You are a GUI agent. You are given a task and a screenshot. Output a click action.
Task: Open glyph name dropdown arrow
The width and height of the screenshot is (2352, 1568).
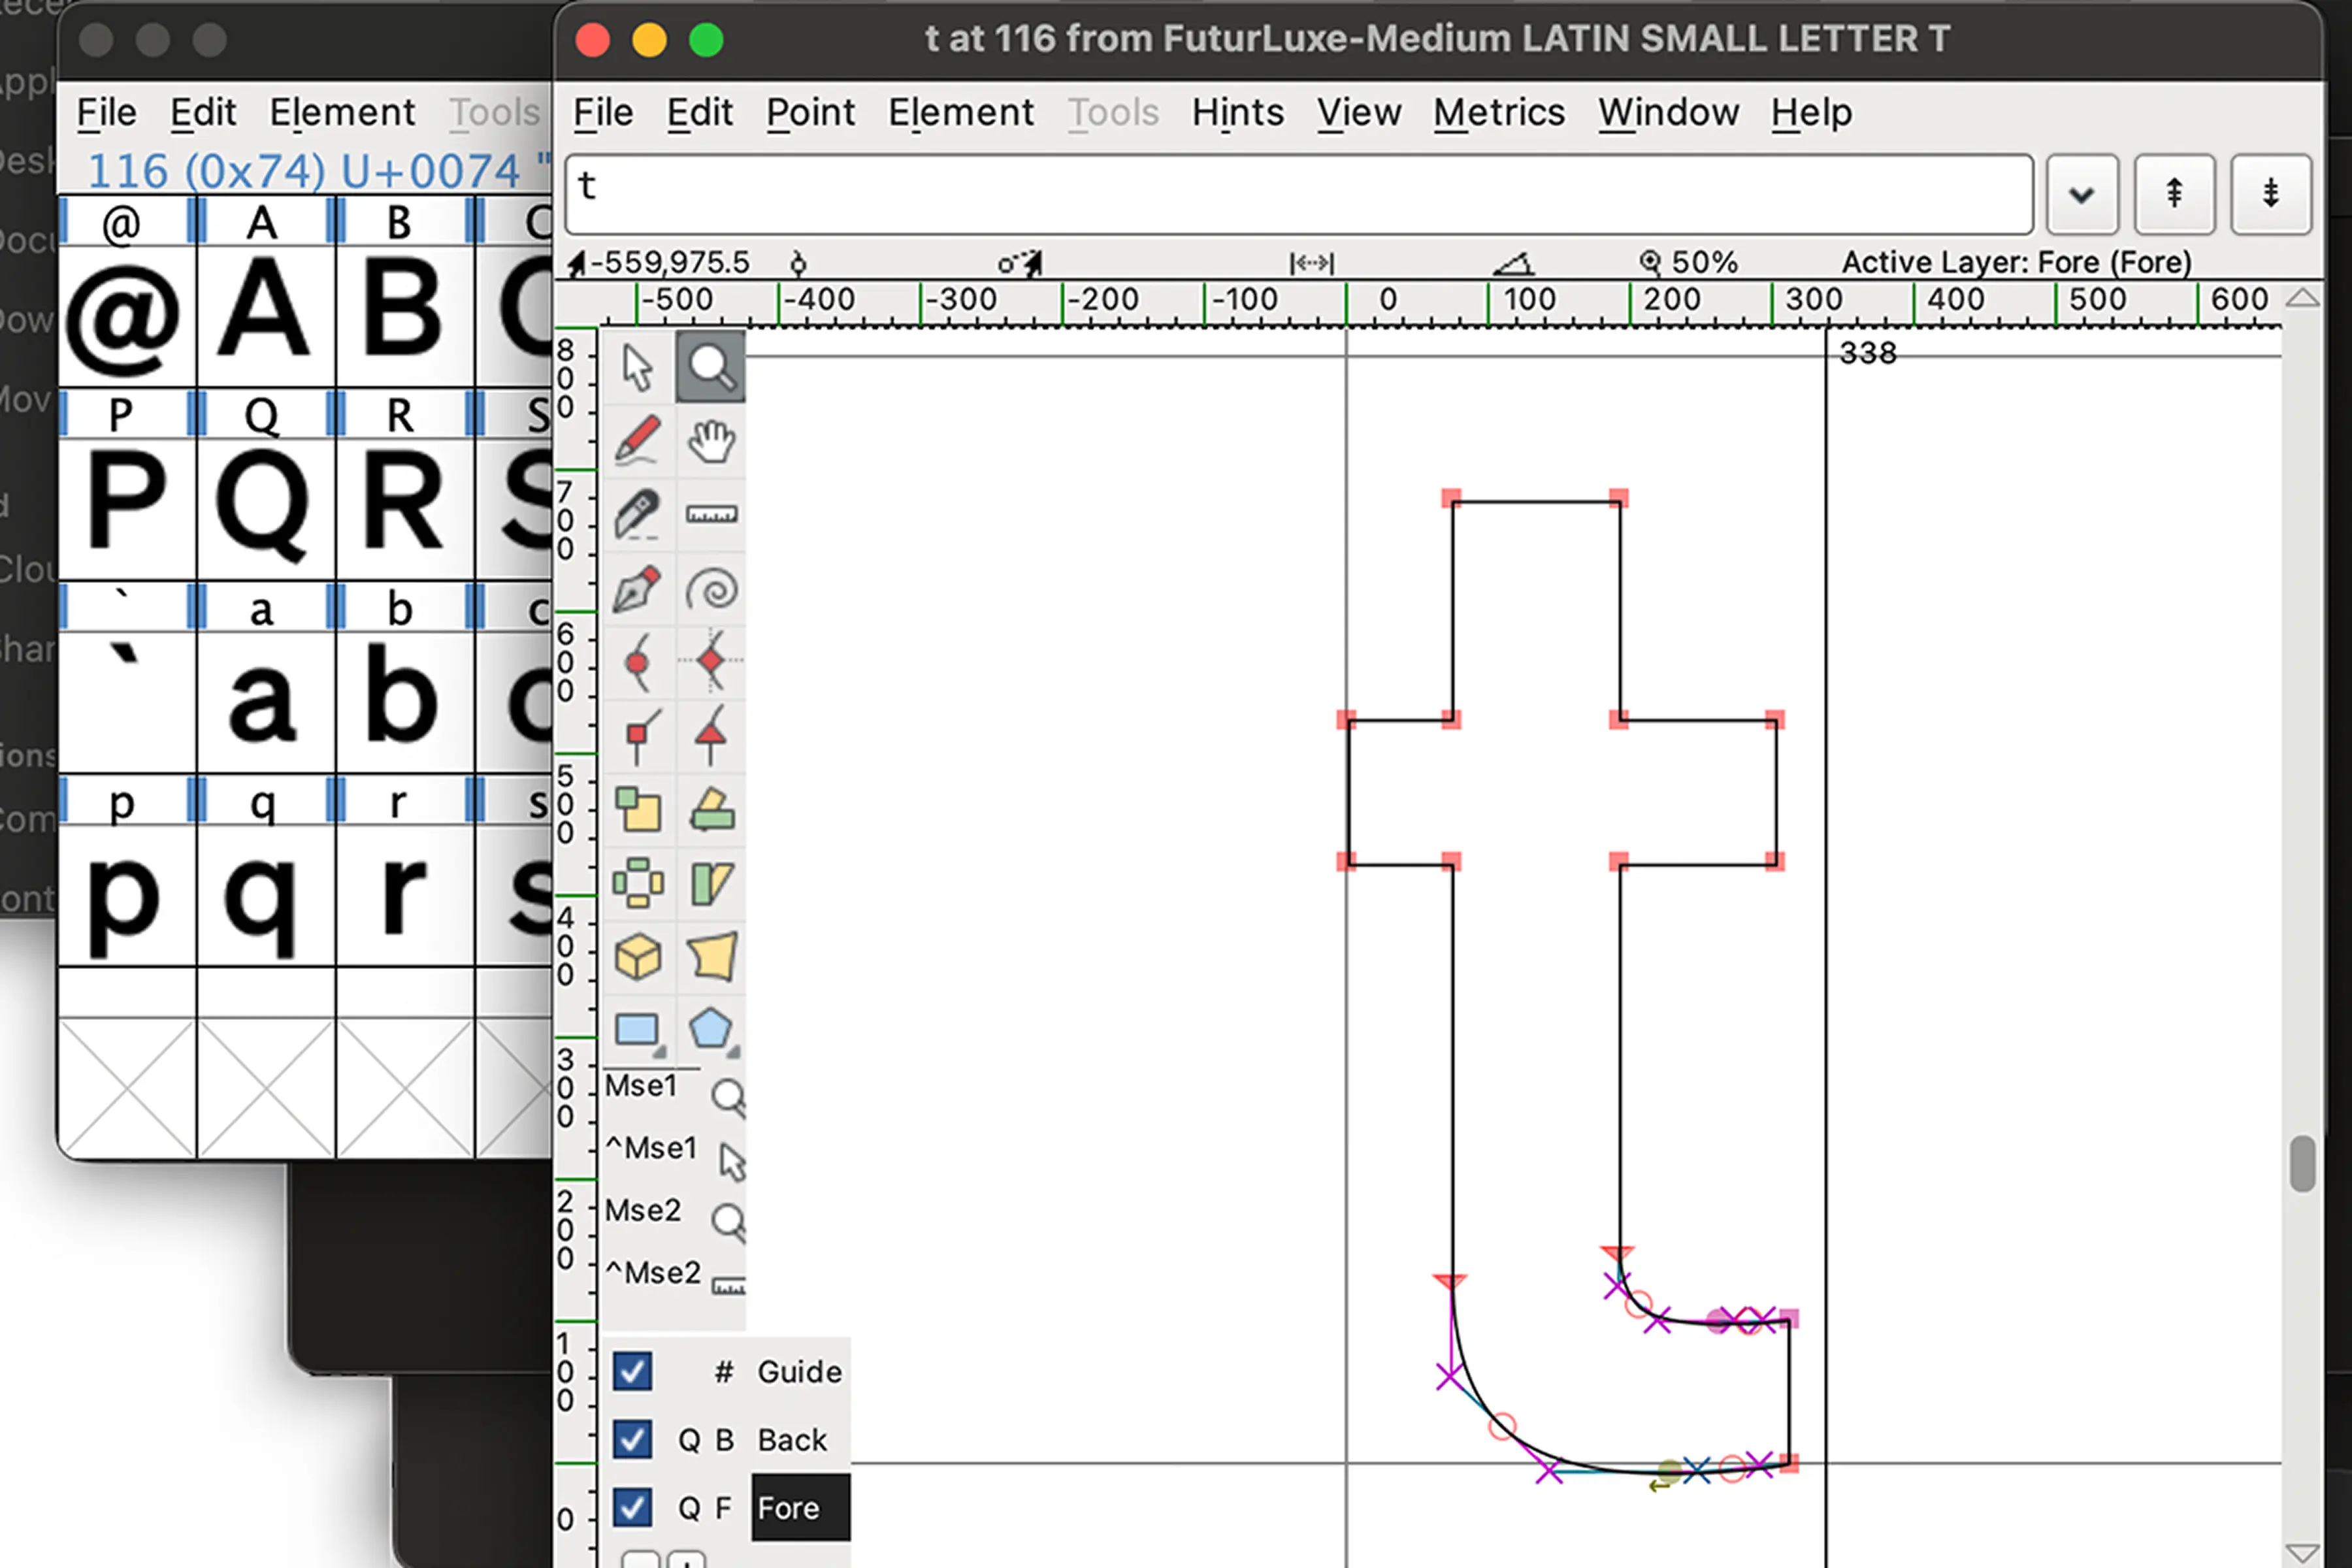[x=2082, y=194]
